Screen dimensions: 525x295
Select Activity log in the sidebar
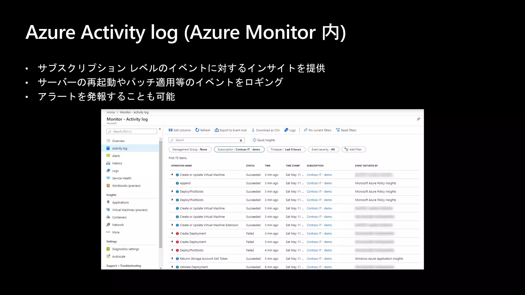coord(119,148)
